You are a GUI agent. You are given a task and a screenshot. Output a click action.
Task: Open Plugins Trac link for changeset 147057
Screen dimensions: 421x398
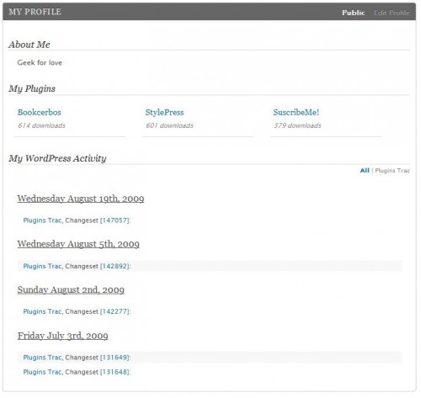tap(42, 220)
